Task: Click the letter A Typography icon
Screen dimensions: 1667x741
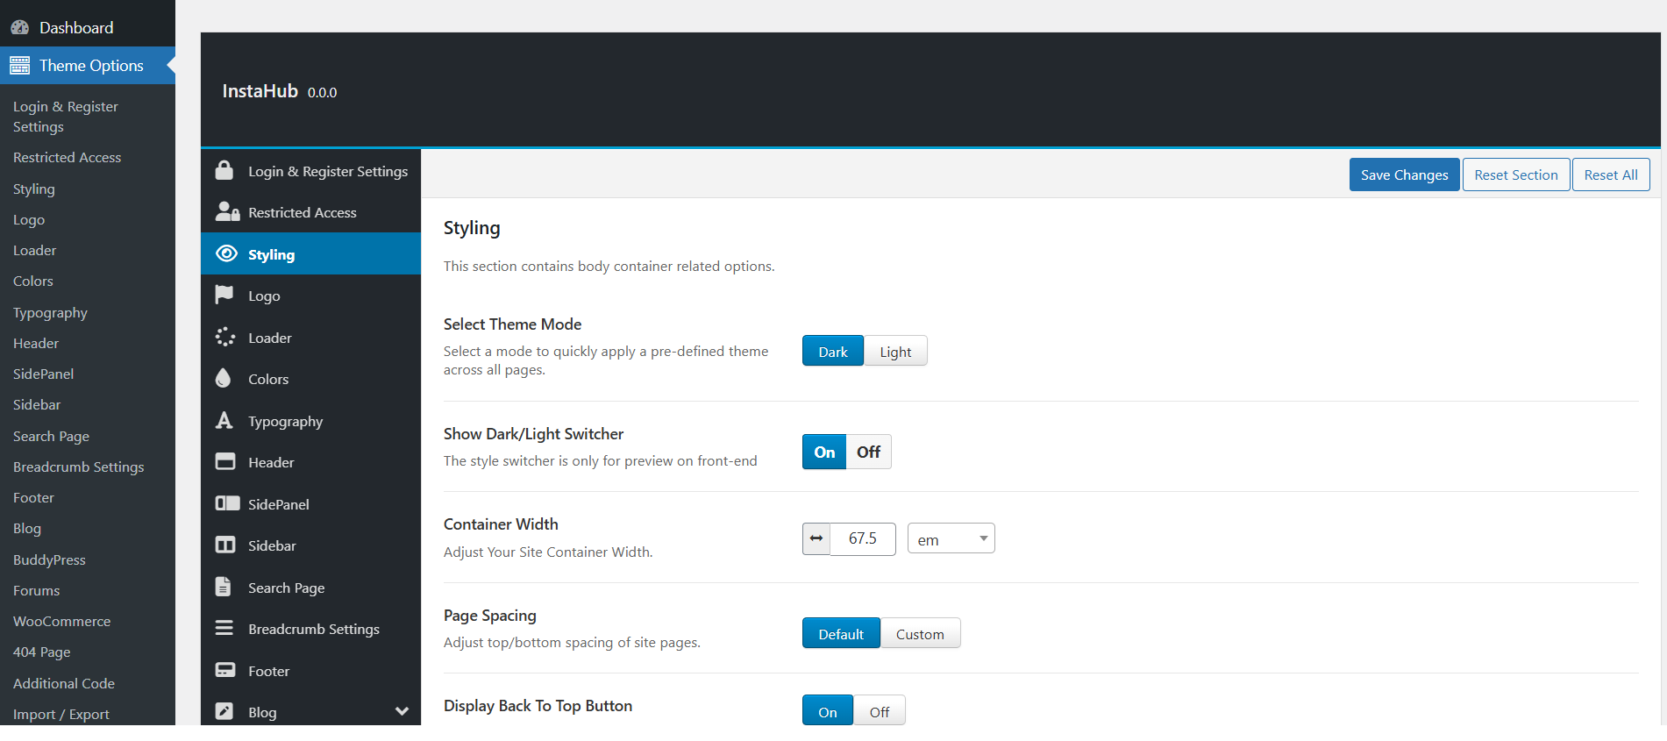Action: point(224,420)
